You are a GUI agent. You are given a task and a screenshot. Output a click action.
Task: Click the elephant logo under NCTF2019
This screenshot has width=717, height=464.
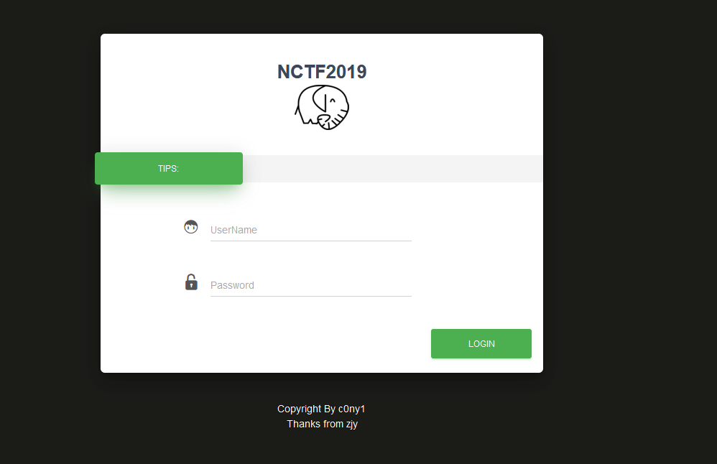coord(322,108)
